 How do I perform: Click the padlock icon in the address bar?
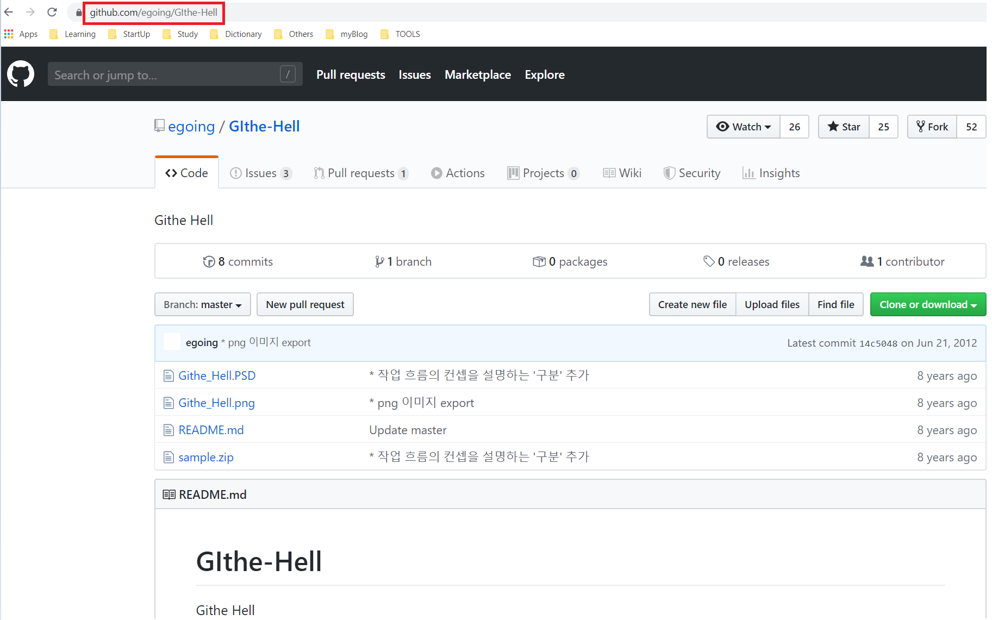(79, 12)
